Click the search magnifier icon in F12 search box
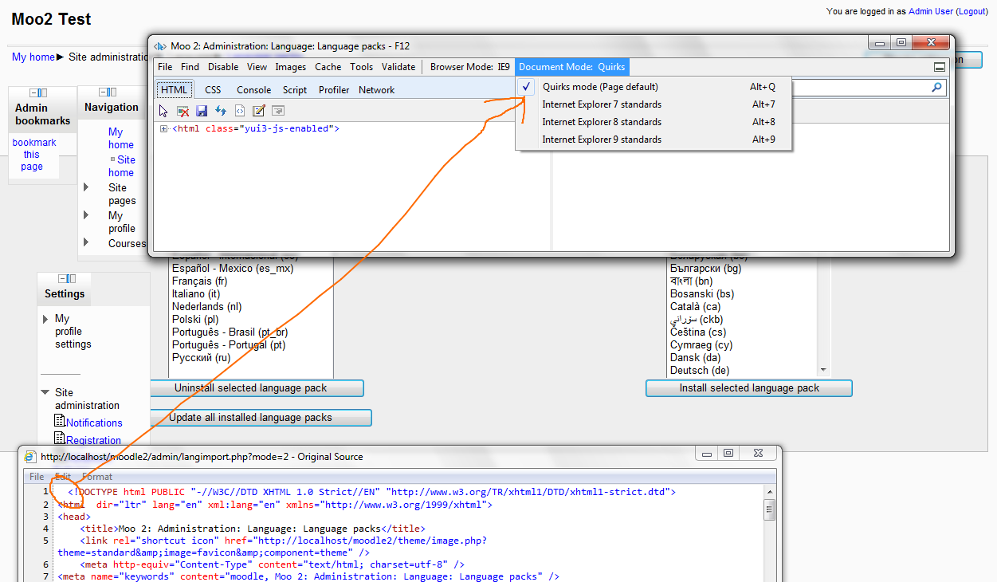 click(937, 88)
